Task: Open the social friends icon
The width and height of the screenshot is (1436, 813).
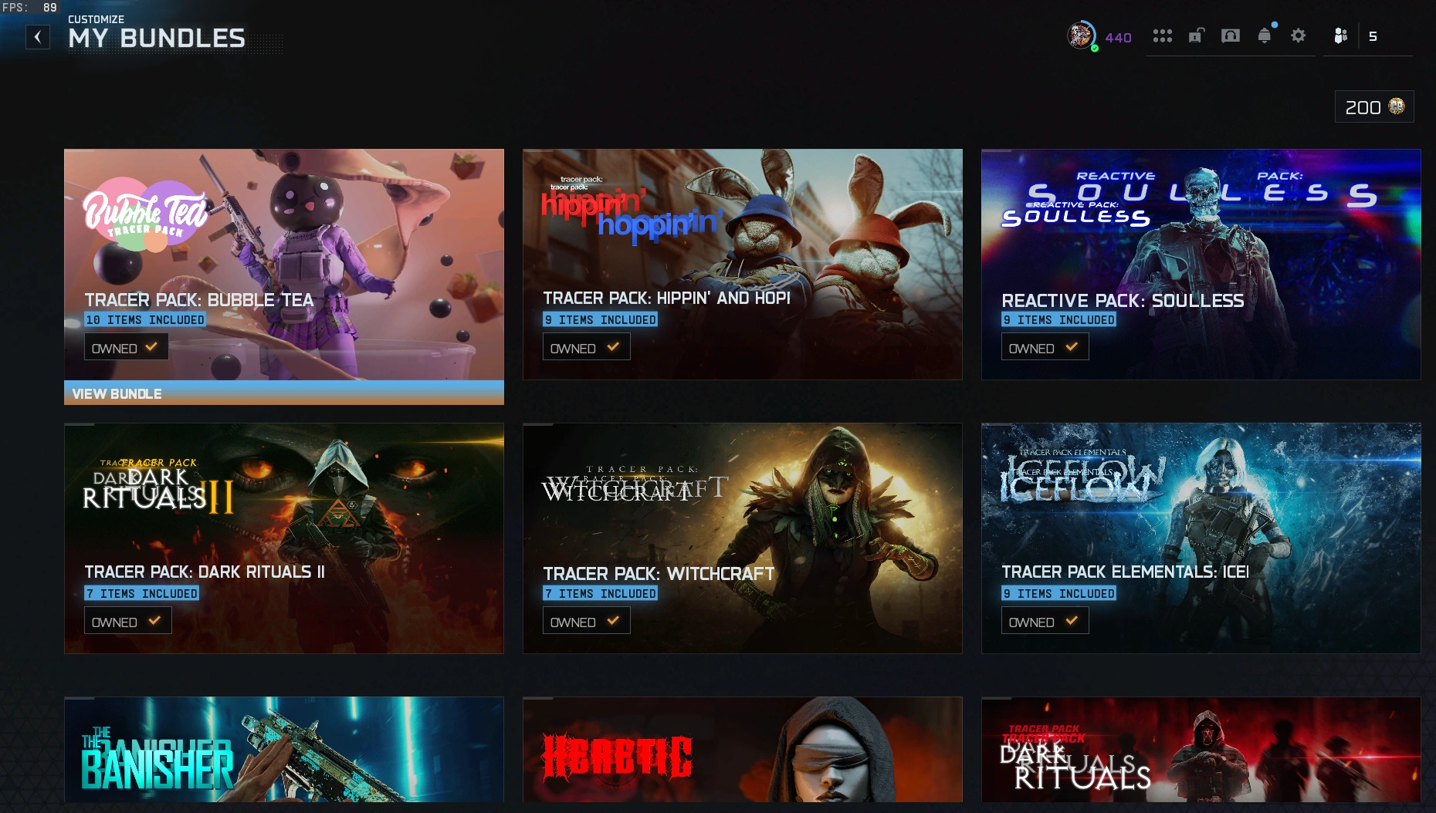Action: coord(1340,35)
